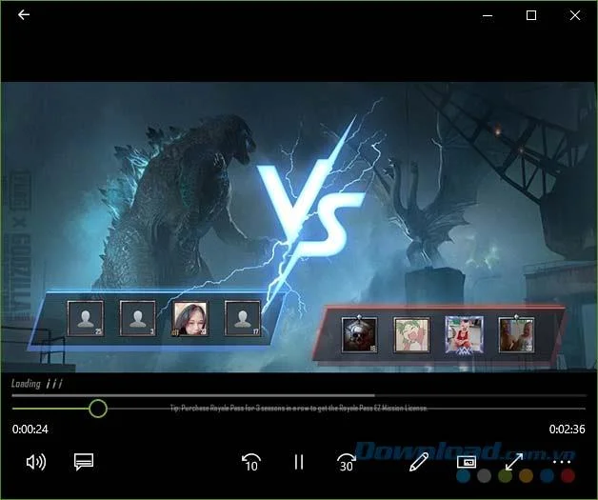Go back using the top-left arrow
The width and height of the screenshot is (598, 500).
24,15
